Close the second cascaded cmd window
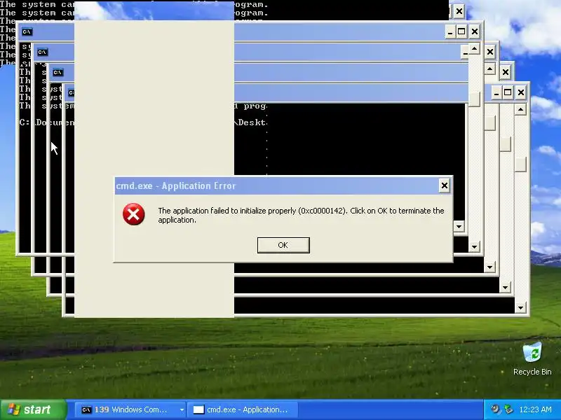Image resolution: width=561 pixels, height=420 pixels. pyautogui.click(x=490, y=52)
